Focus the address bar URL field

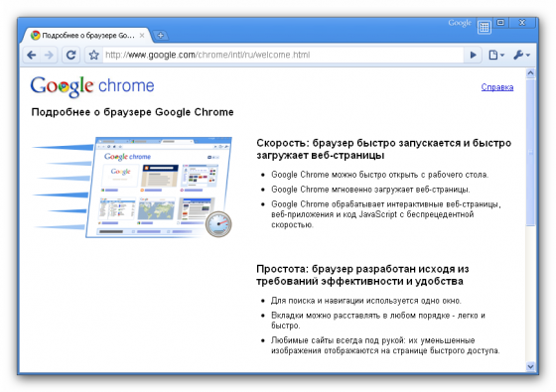pos(283,55)
